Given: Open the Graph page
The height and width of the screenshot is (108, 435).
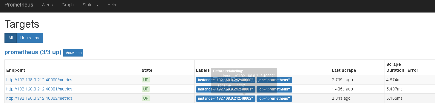Looking at the screenshot, I should pos(68,5).
